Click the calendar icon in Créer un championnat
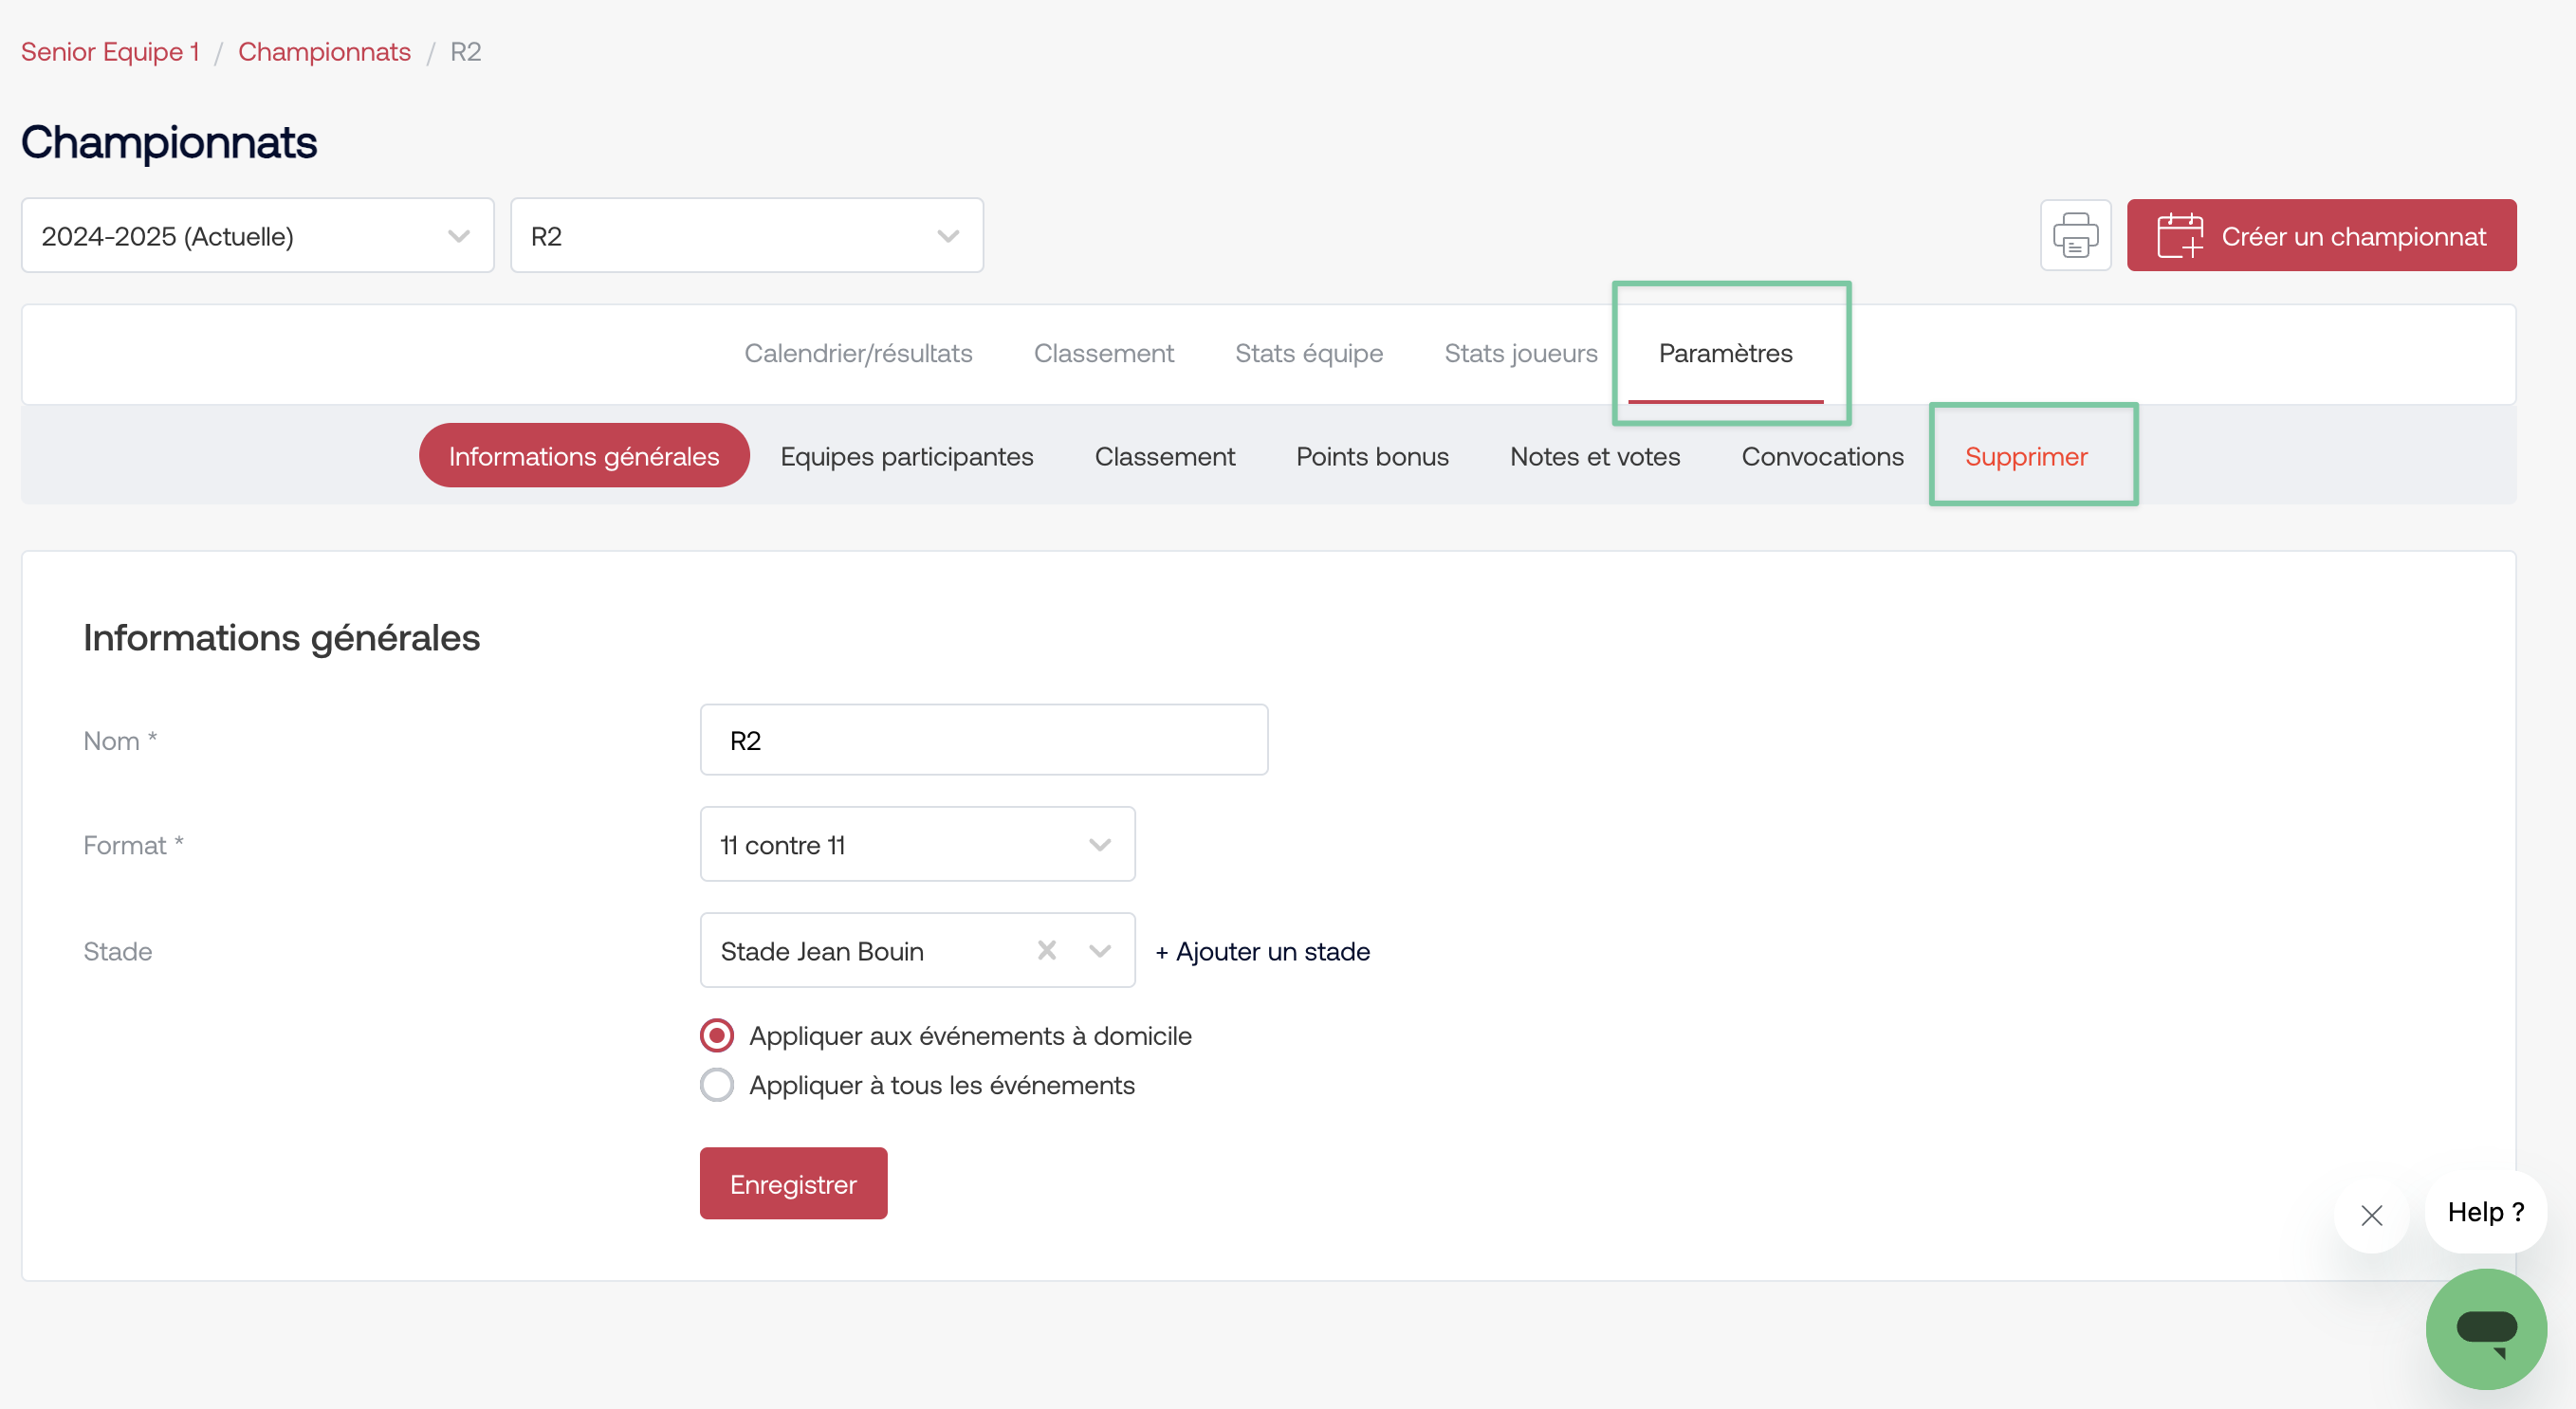This screenshot has height=1409, width=2576. coord(2180,236)
